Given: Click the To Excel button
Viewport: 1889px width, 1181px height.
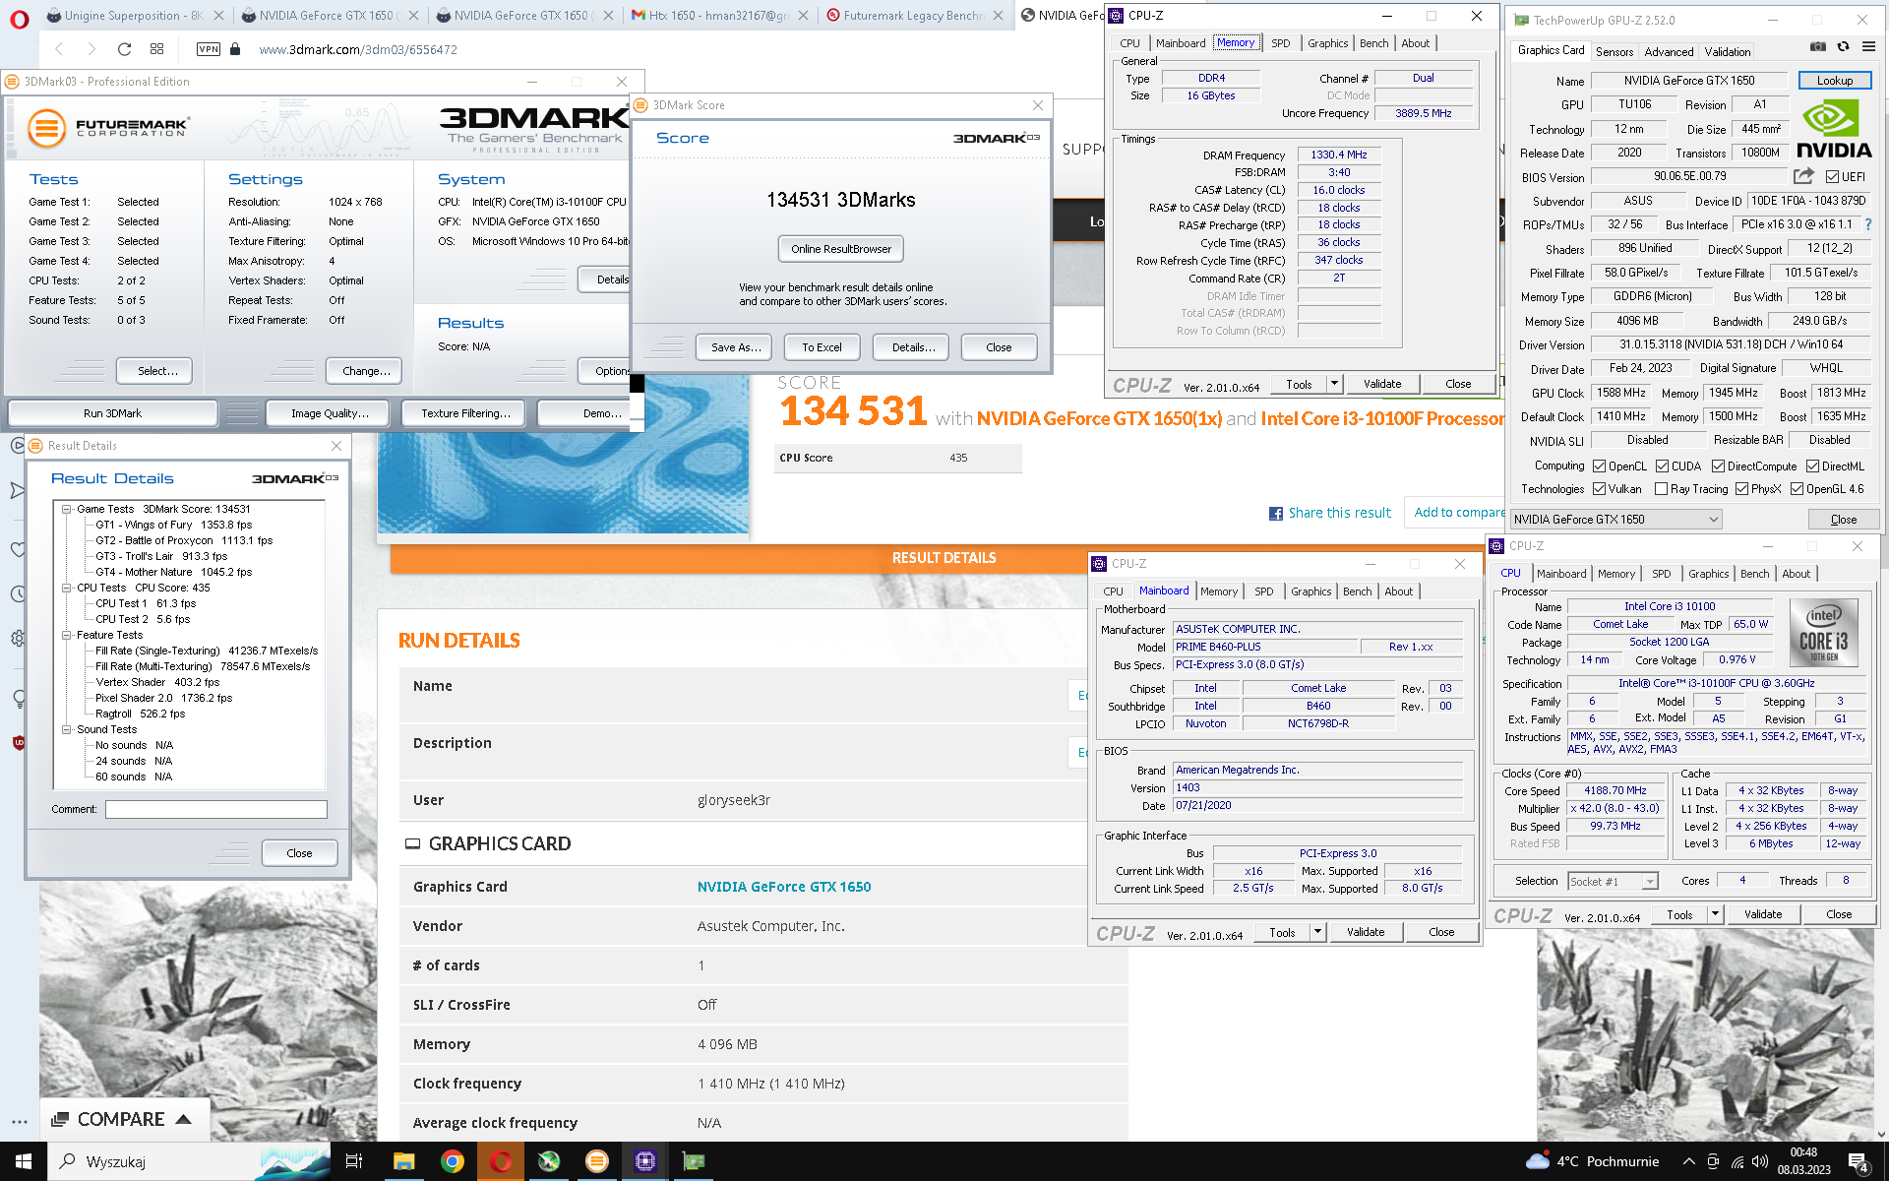Looking at the screenshot, I should coord(822,347).
